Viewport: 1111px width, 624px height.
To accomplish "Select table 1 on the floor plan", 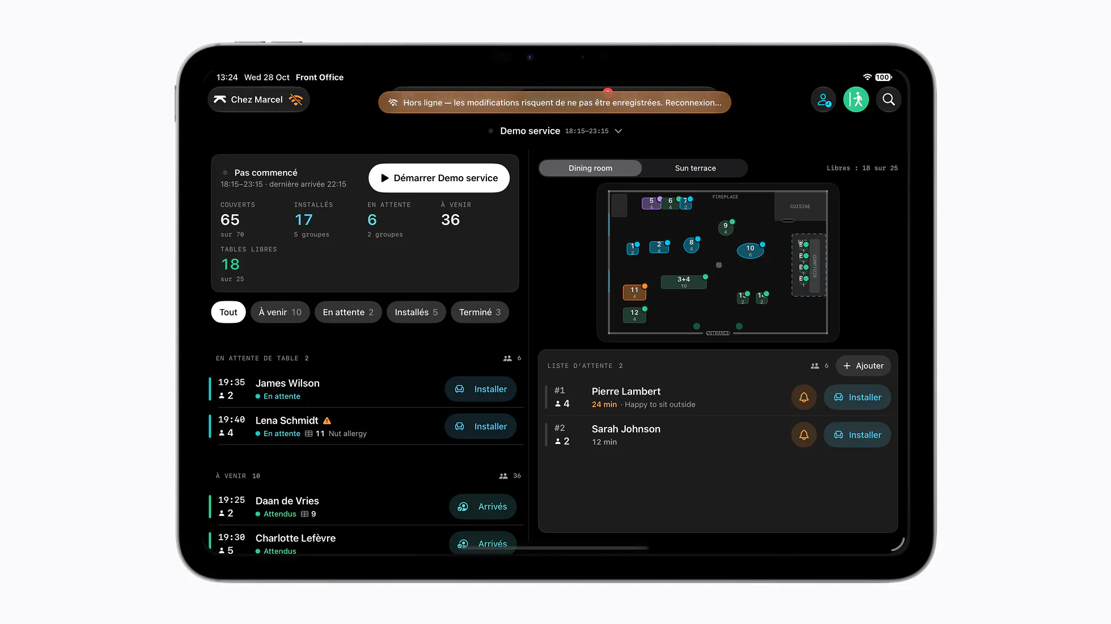I will click(633, 249).
